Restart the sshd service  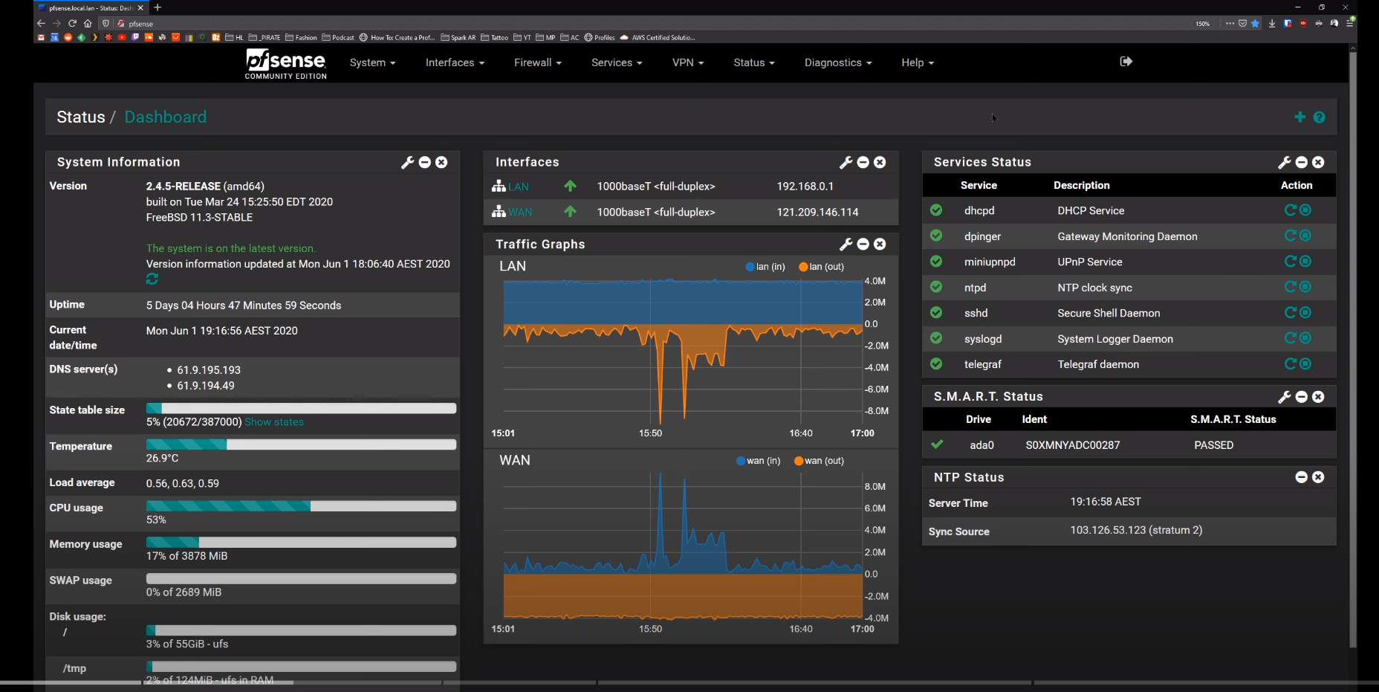(x=1291, y=312)
